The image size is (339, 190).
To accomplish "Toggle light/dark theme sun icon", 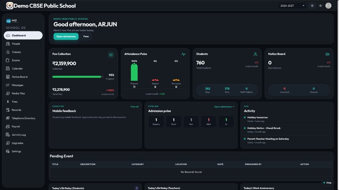I will pyautogui.click(x=312, y=6).
